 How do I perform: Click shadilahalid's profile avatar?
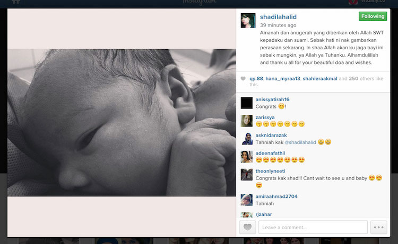pyautogui.click(x=248, y=21)
